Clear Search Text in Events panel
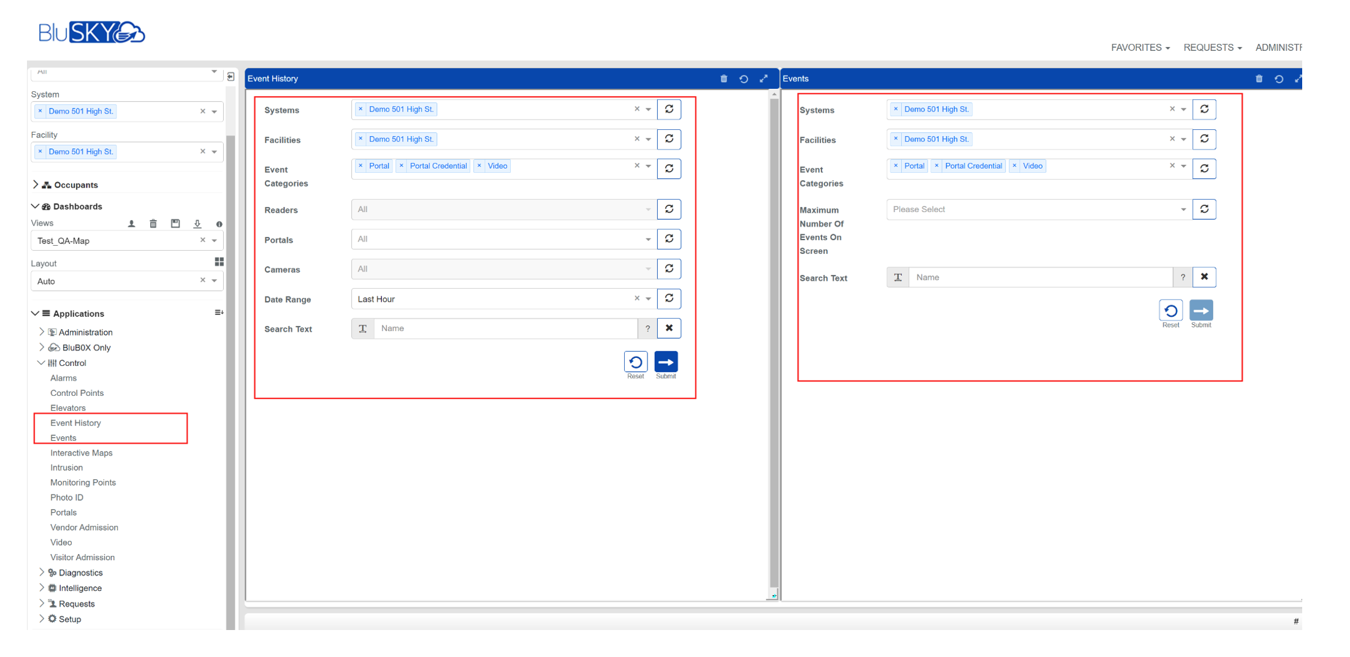Screen dimensions: 1350x657 1204,278
